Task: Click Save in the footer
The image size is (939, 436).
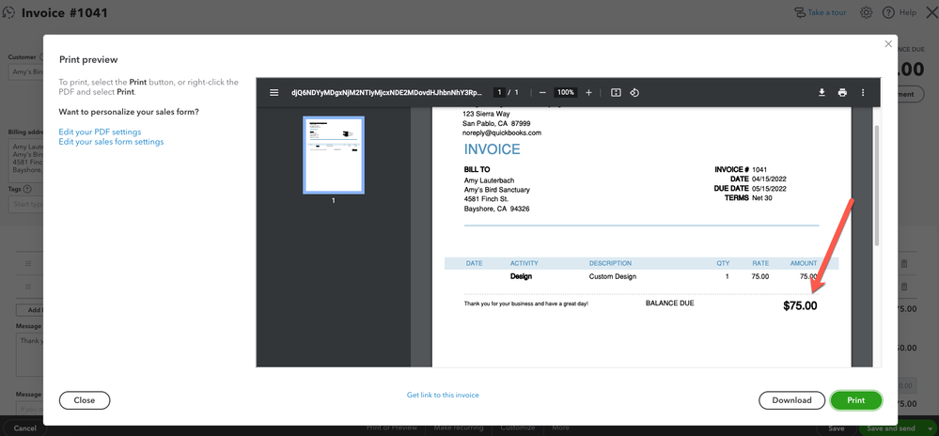Action: point(836,428)
